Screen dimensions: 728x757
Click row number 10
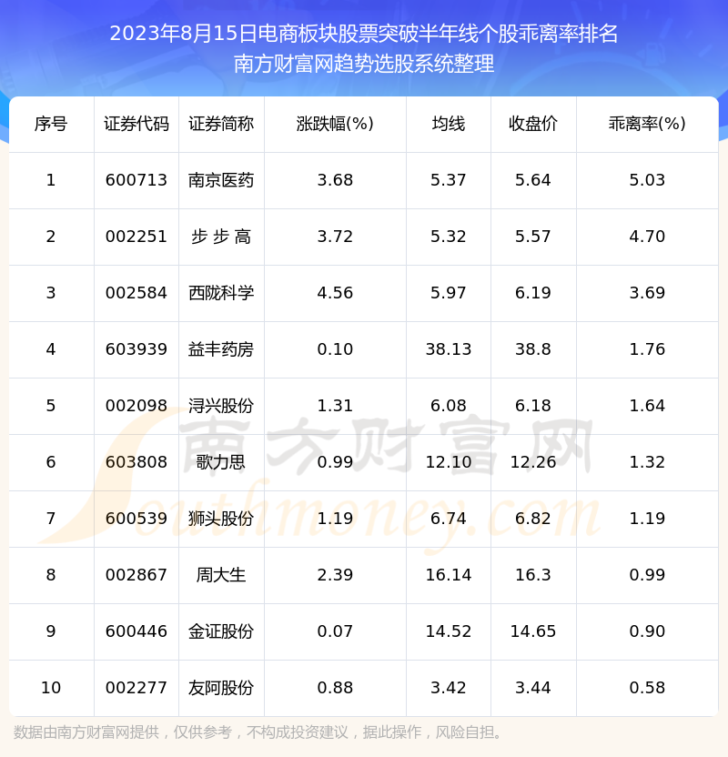[x=51, y=688]
